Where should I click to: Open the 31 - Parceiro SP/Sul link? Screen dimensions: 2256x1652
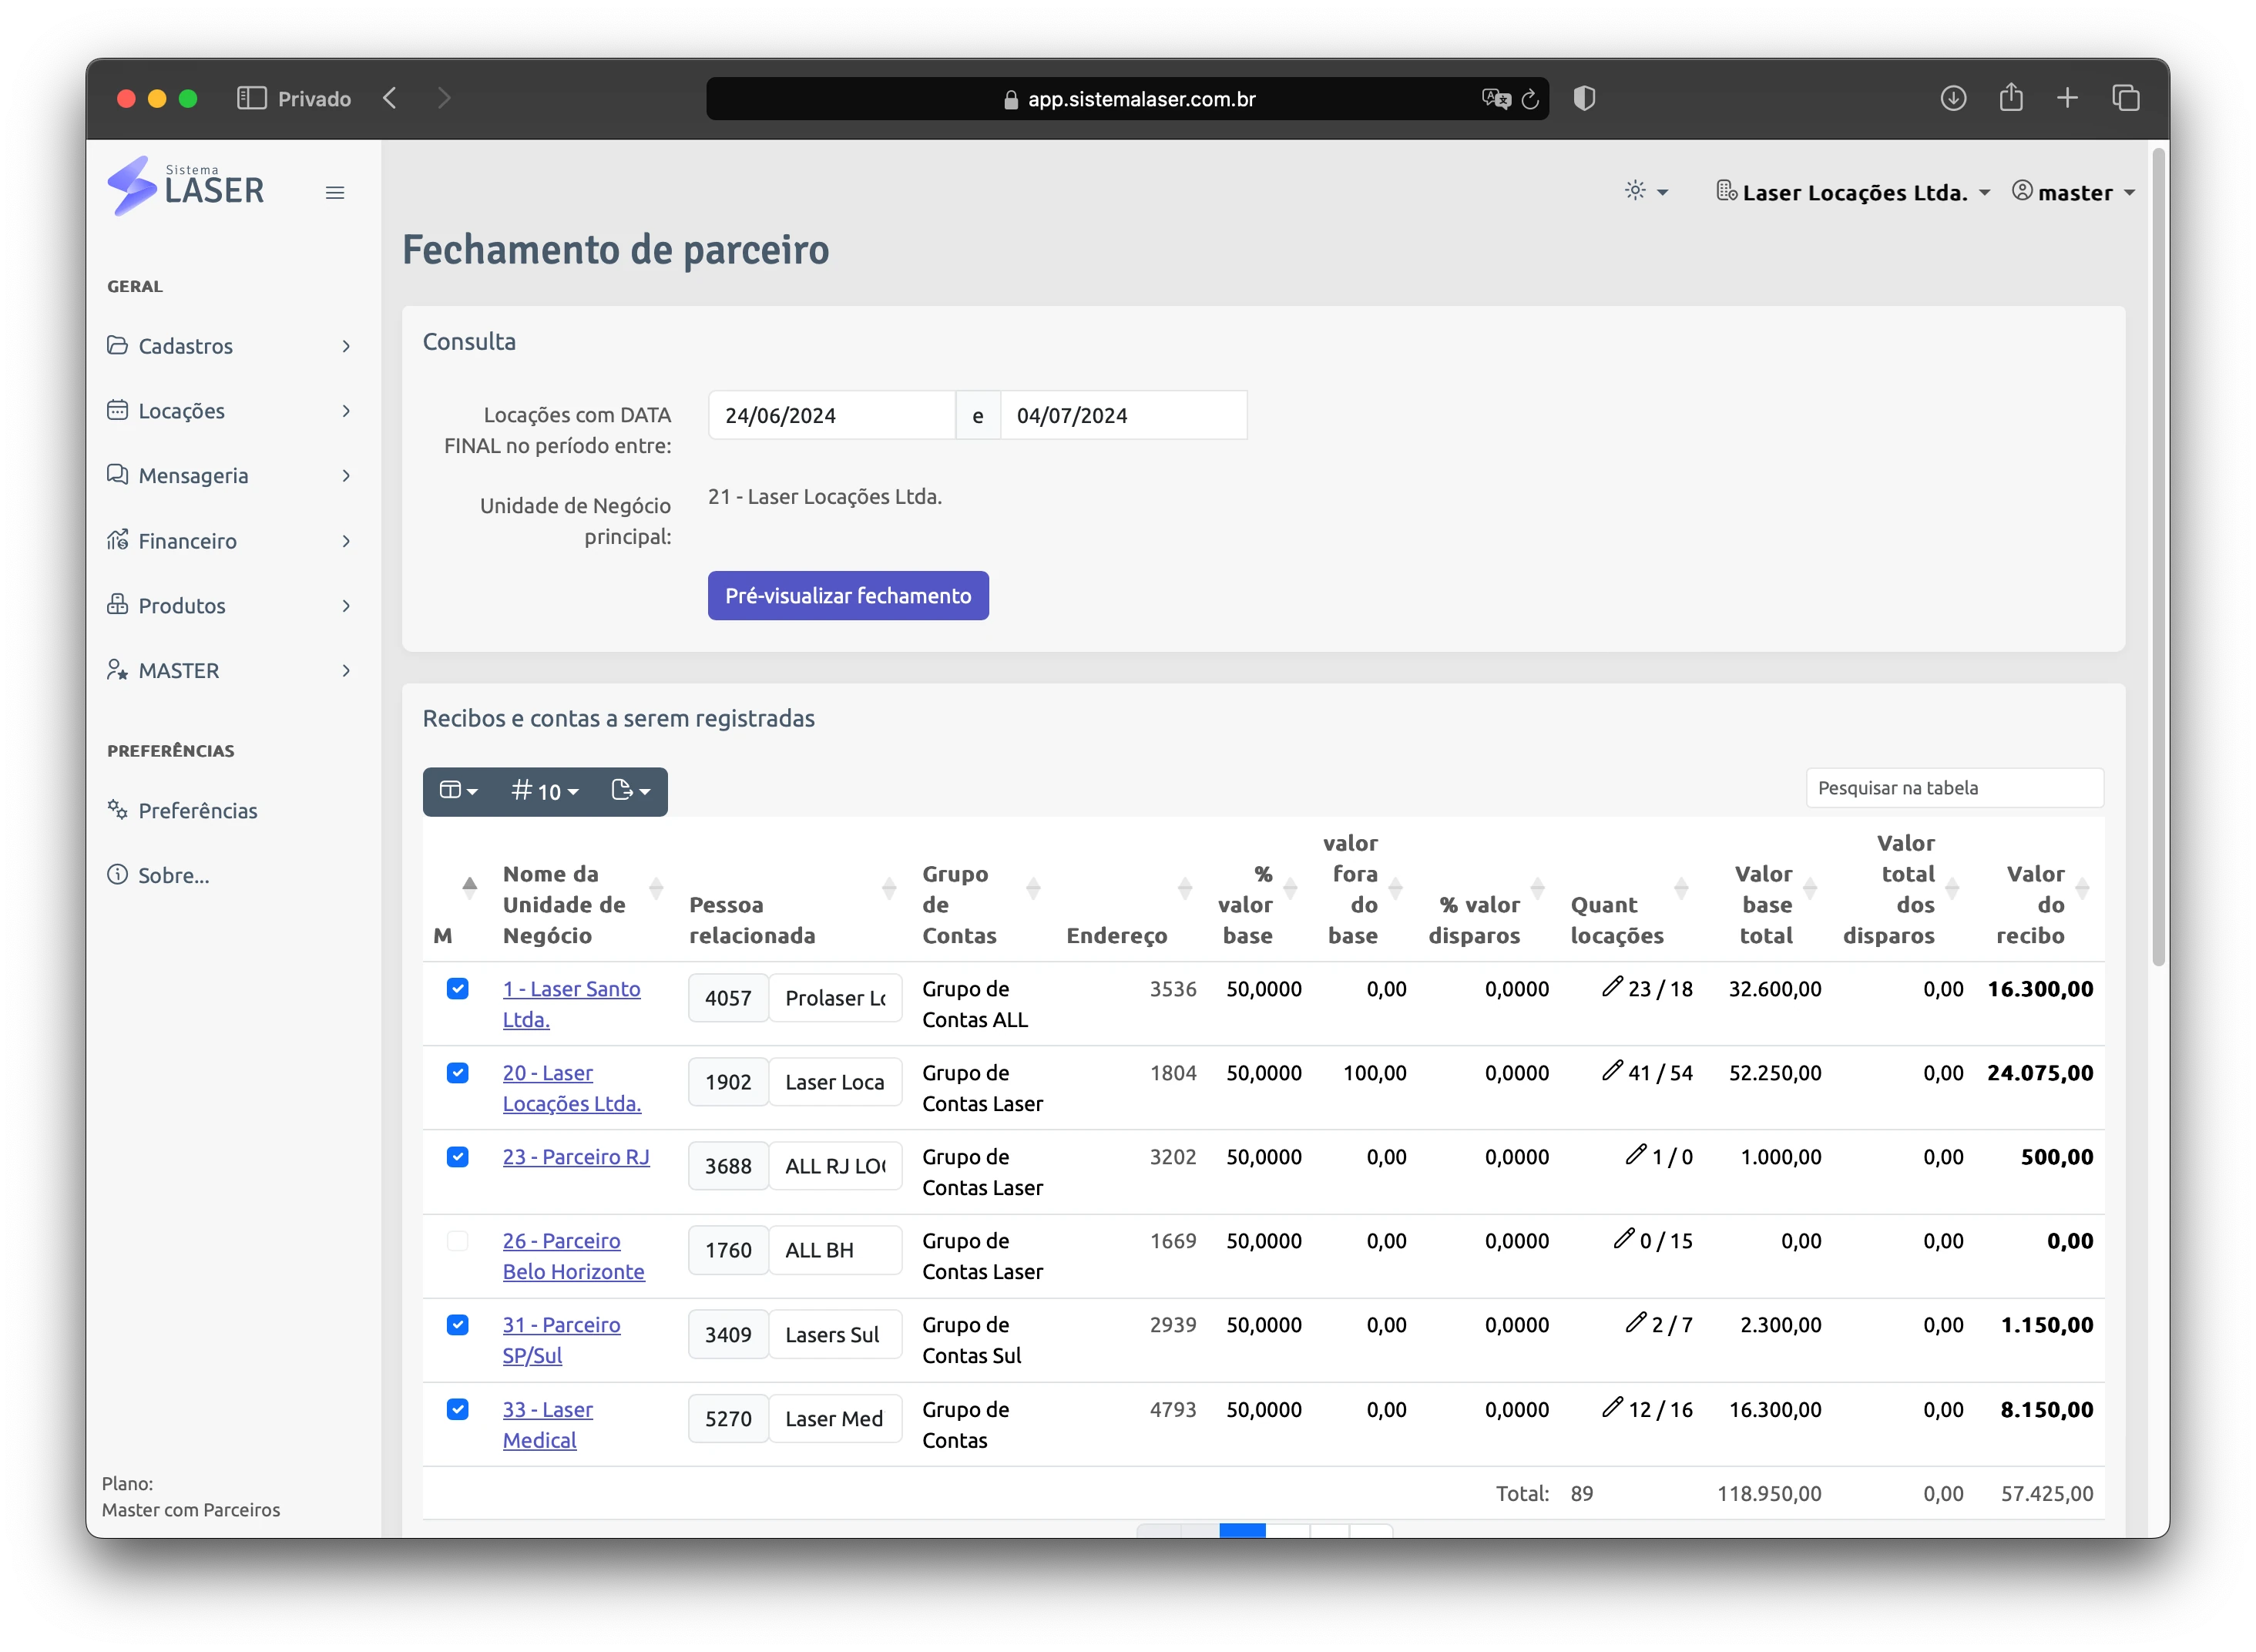pyautogui.click(x=561, y=1339)
